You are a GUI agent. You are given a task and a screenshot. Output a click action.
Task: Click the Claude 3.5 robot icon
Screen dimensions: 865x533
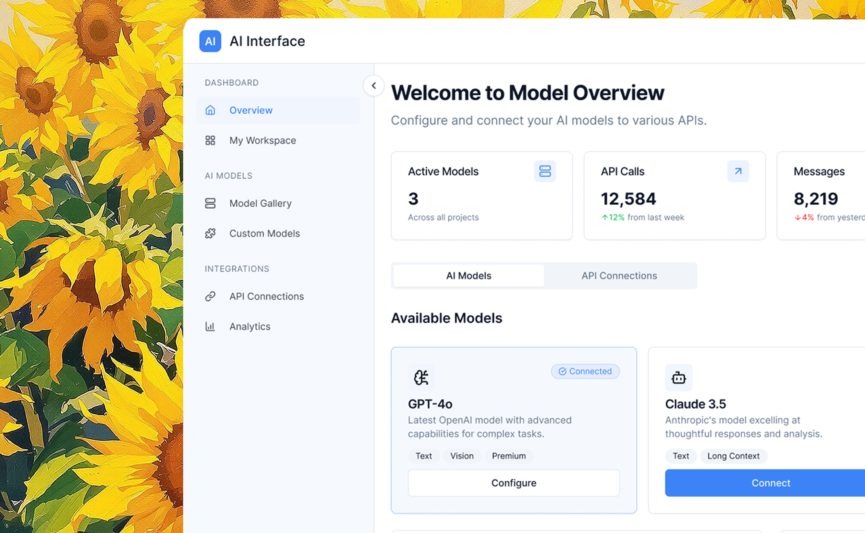point(679,378)
